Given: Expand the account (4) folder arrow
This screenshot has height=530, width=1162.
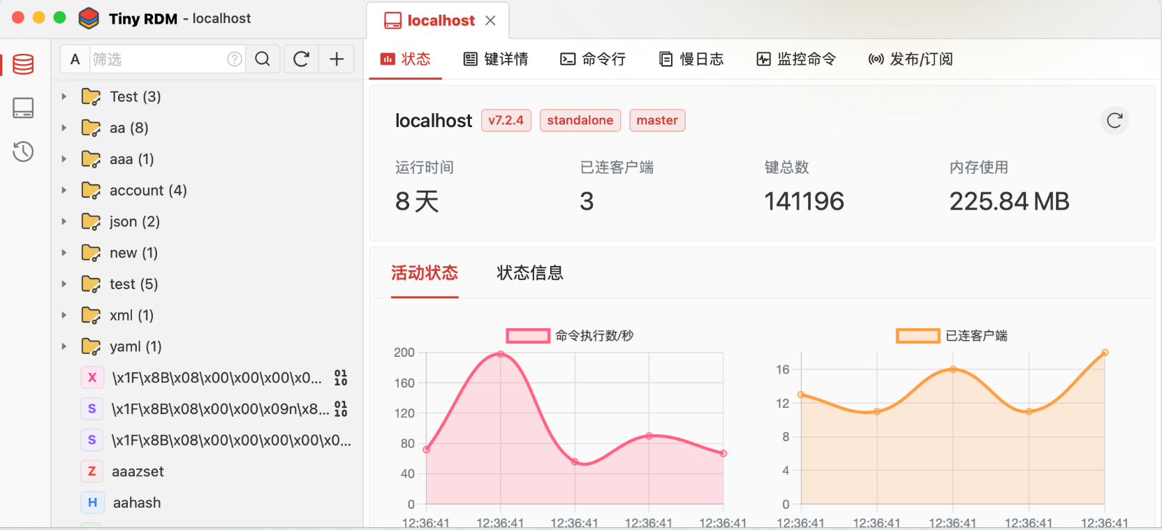Looking at the screenshot, I should point(64,190).
